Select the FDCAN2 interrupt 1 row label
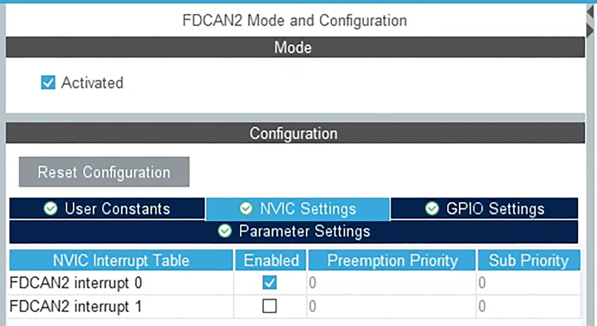Viewport: 597px width, 326px height. [76, 307]
